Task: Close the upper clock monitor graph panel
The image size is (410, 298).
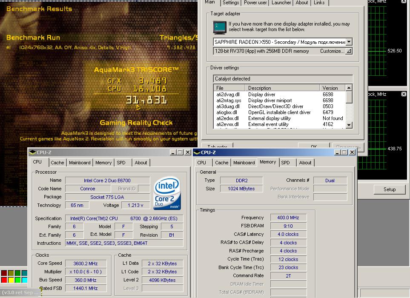Action: click(x=404, y=1)
